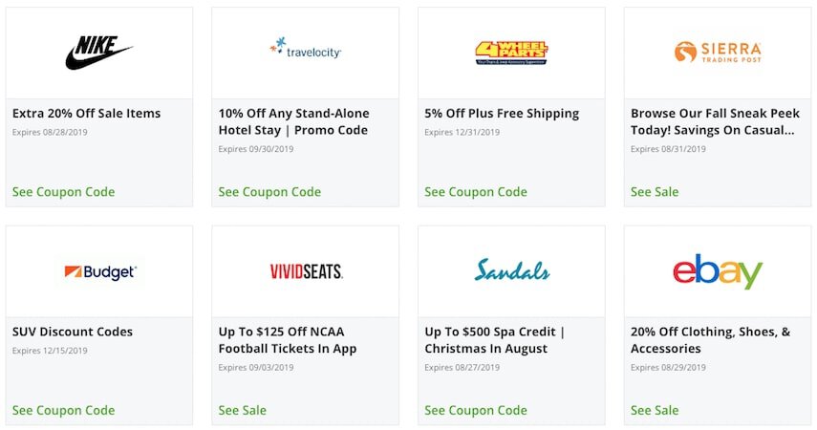The width and height of the screenshot is (817, 430).
Task: Click the Vivid Seats logo
Action: point(306,271)
